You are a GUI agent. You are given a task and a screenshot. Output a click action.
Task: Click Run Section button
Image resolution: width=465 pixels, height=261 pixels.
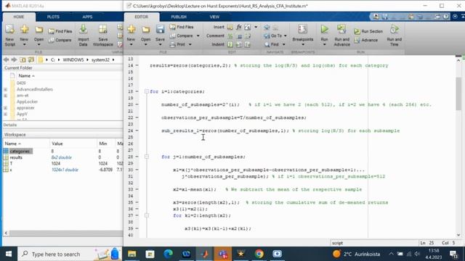[368, 31]
